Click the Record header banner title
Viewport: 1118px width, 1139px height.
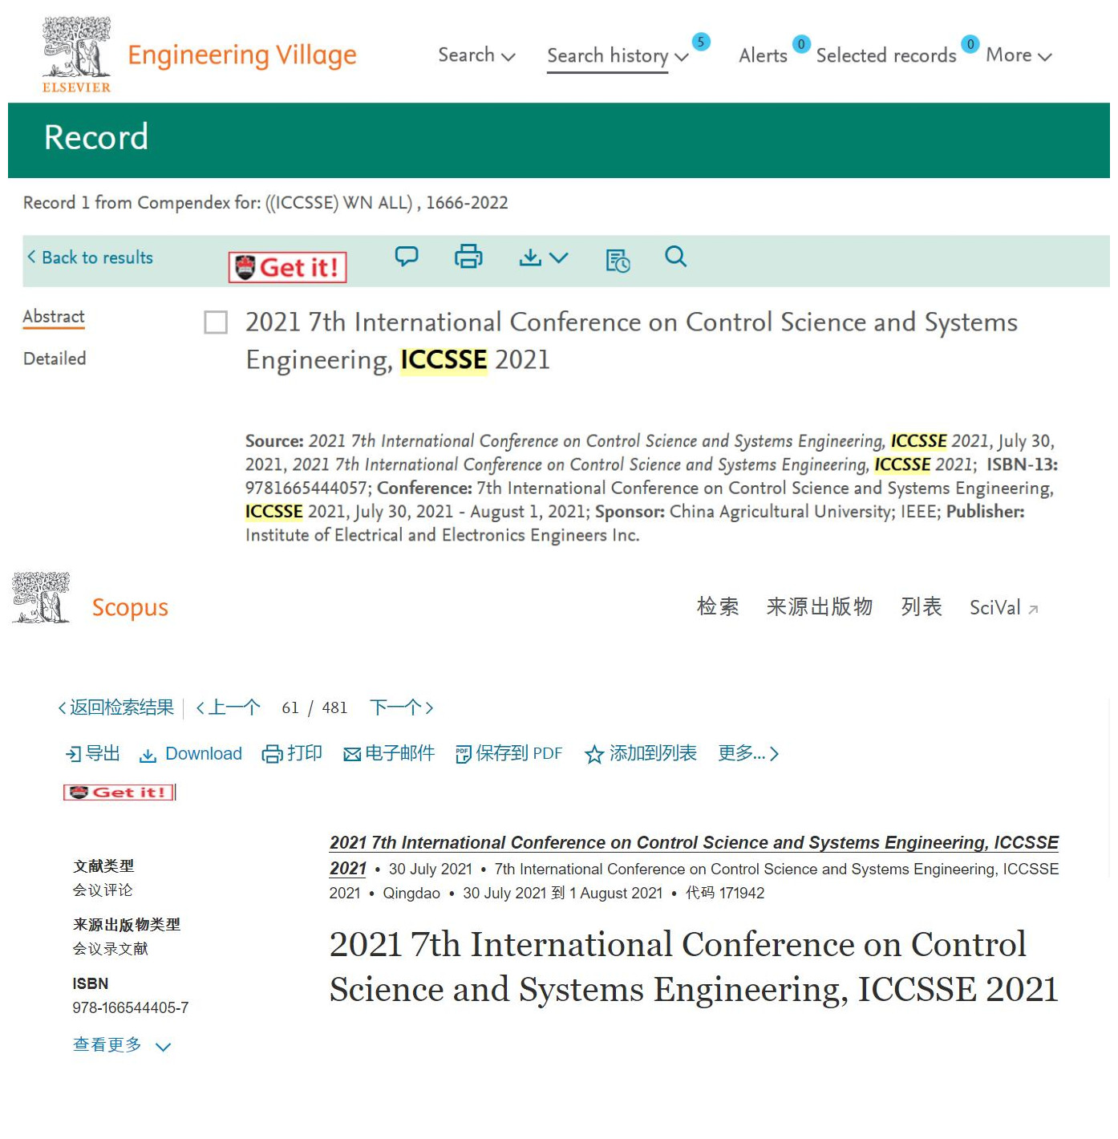tap(96, 137)
